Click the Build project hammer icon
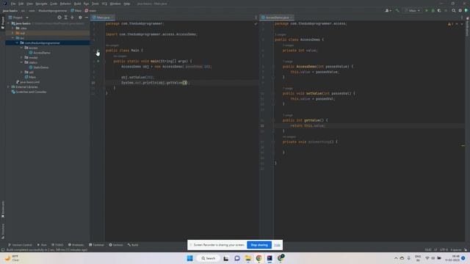The image size is (470, 264). 397,10
